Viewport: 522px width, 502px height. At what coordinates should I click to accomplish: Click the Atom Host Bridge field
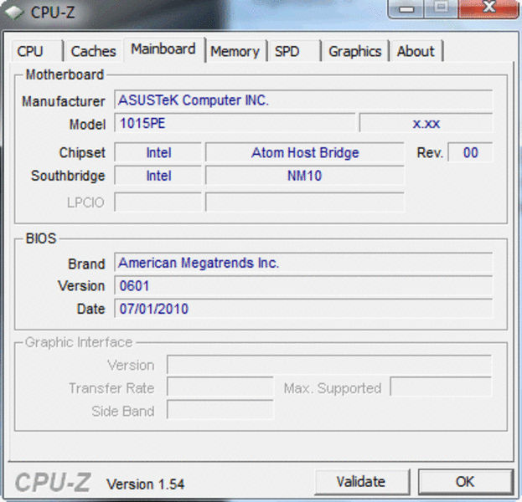point(305,152)
